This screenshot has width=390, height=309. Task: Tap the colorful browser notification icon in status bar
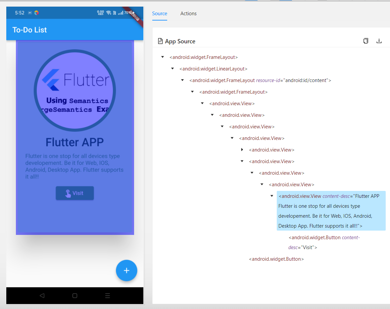tap(36, 13)
